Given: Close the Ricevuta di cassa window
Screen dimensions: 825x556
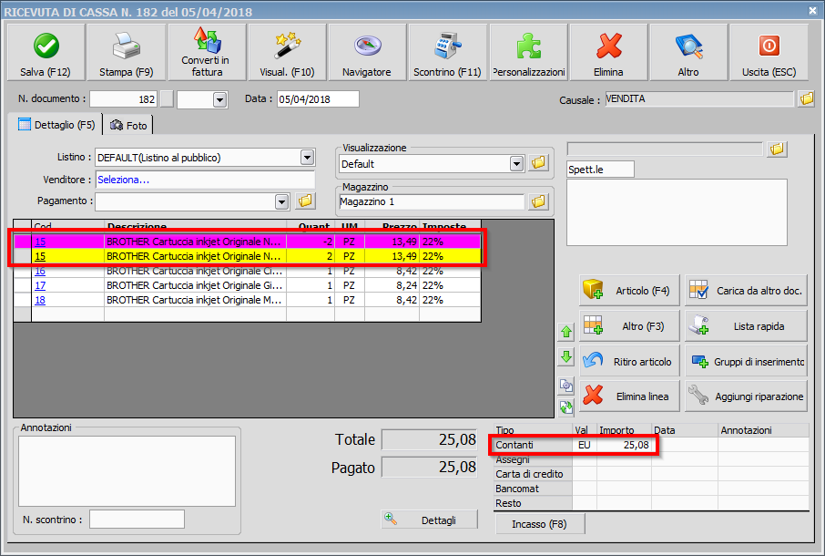Looking at the screenshot, I should (x=813, y=10).
